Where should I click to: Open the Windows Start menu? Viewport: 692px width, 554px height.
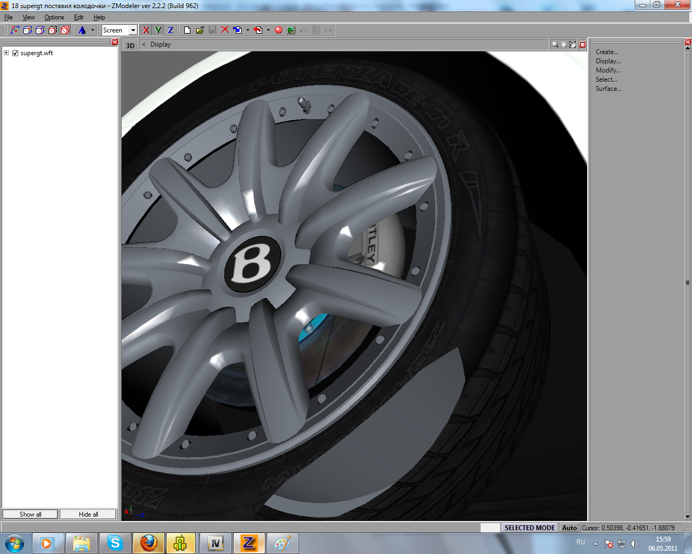pos(15,543)
